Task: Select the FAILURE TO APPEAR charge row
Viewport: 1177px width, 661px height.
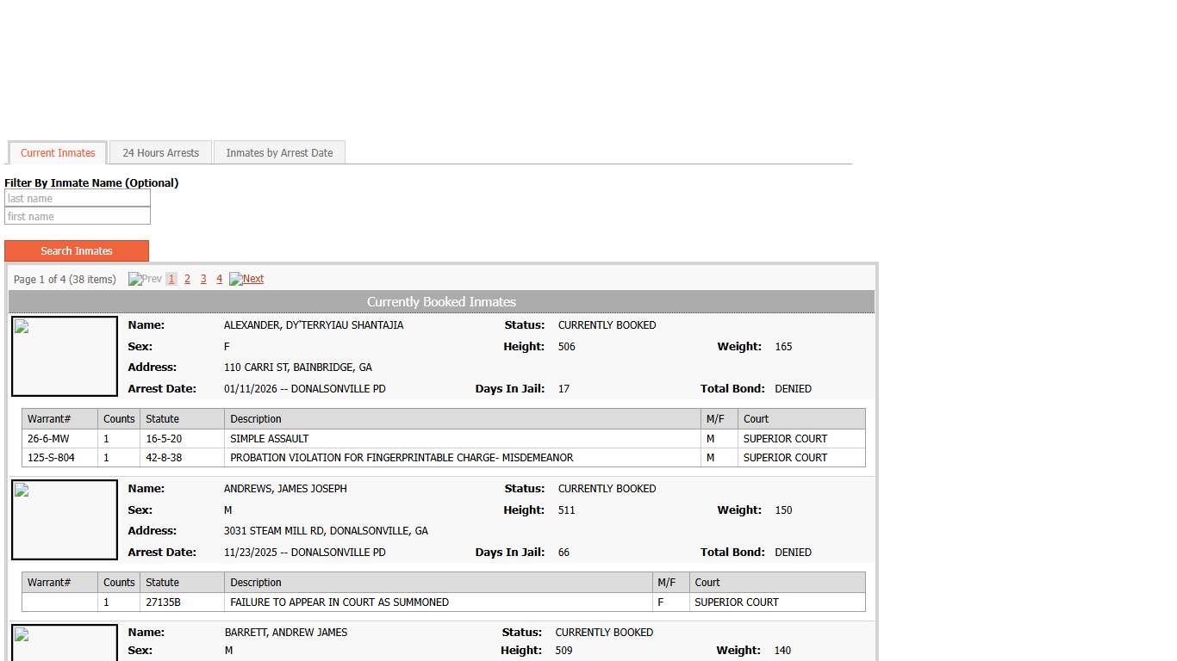Action: point(339,602)
